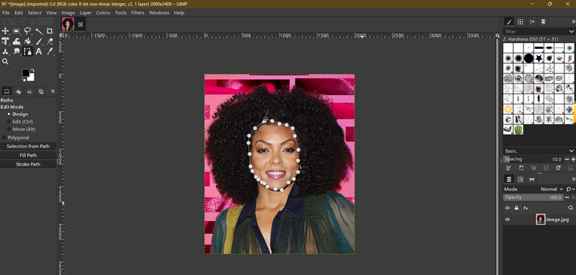Image resolution: width=576 pixels, height=275 pixels.
Task: Open the Layer menu
Action: click(86, 12)
